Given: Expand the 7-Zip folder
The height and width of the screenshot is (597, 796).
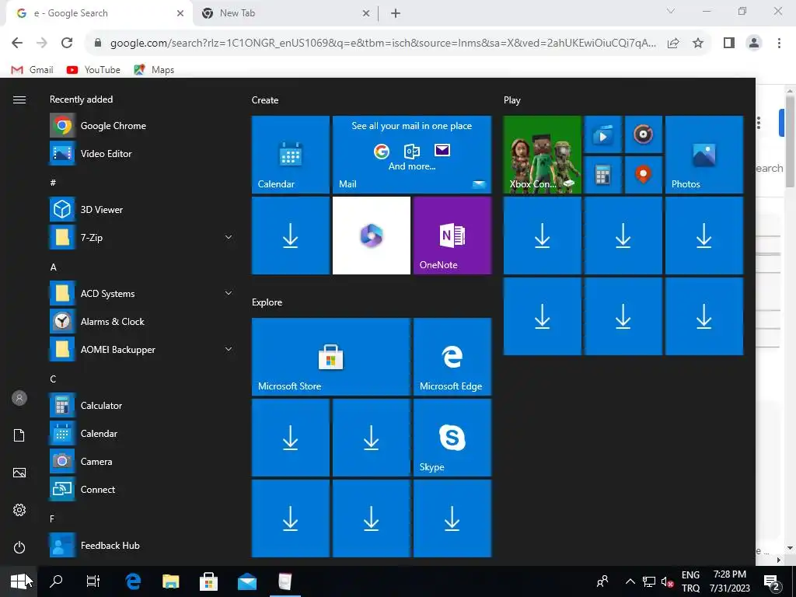Looking at the screenshot, I should pos(141,237).
